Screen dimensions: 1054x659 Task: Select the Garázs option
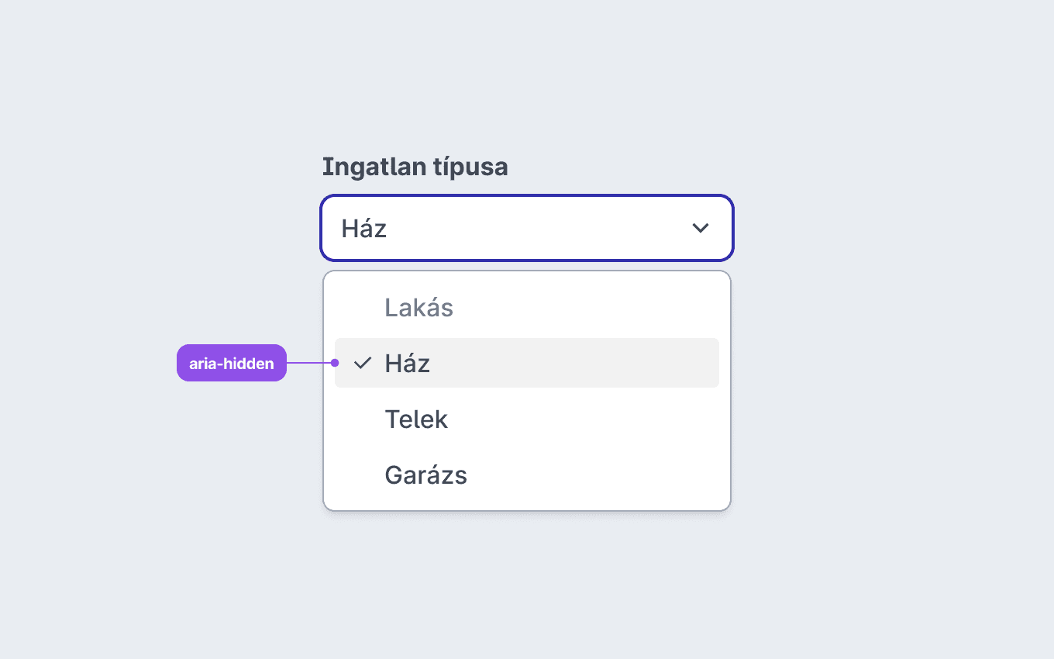point(527,474)
